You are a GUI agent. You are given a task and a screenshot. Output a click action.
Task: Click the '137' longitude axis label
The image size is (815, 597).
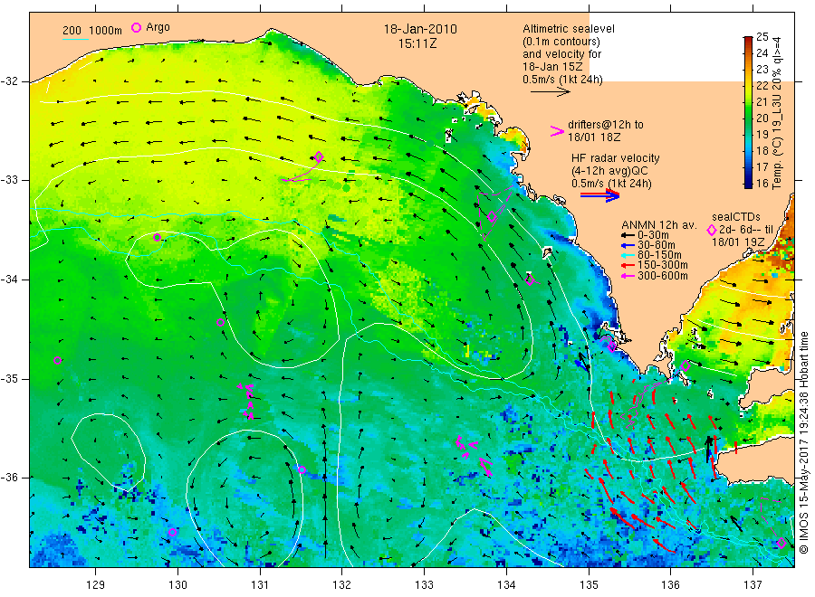pyautogui.click(x=753, y=585)
